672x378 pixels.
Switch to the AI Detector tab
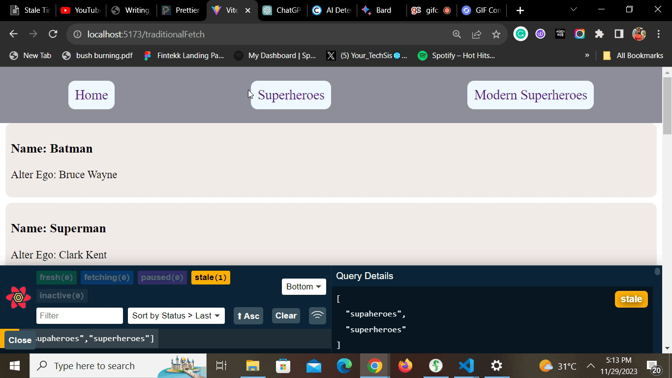(332, 10)
